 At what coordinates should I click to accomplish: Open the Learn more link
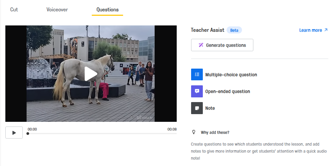(311, 30)
